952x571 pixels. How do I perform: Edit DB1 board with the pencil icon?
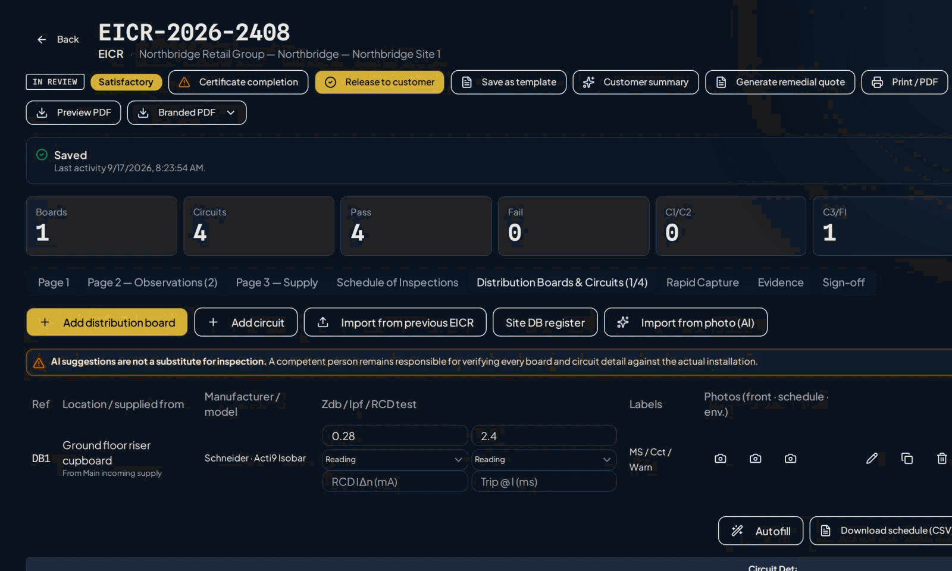pyautogui.click(x=872, y=459)
